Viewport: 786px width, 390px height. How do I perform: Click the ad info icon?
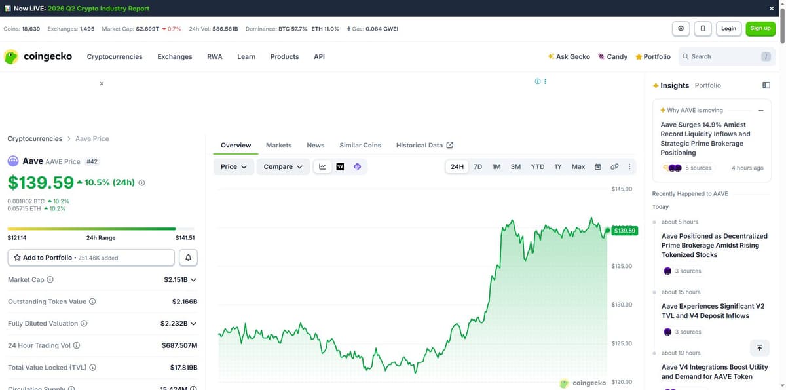538,81
